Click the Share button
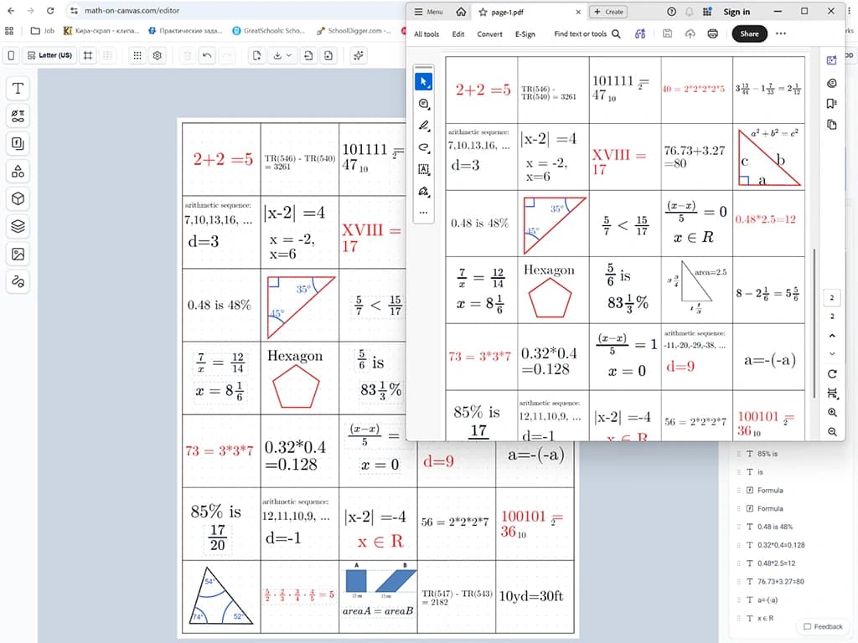This screenshot has height=643, width=858. [x=750, y=33]
